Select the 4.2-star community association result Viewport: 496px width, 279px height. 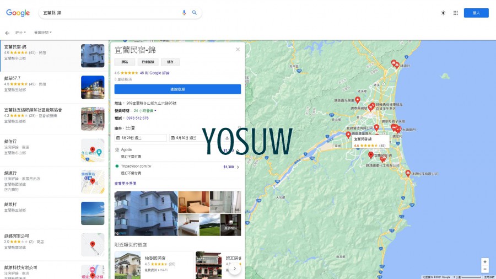point(54,119)
